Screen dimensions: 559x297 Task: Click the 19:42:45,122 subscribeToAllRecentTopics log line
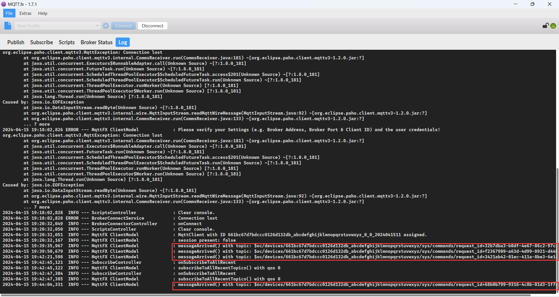[141, 268]
